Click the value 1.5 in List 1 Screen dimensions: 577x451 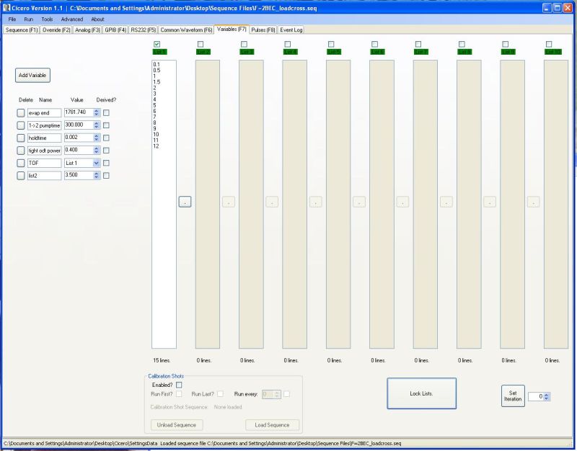tap(157, 82)
